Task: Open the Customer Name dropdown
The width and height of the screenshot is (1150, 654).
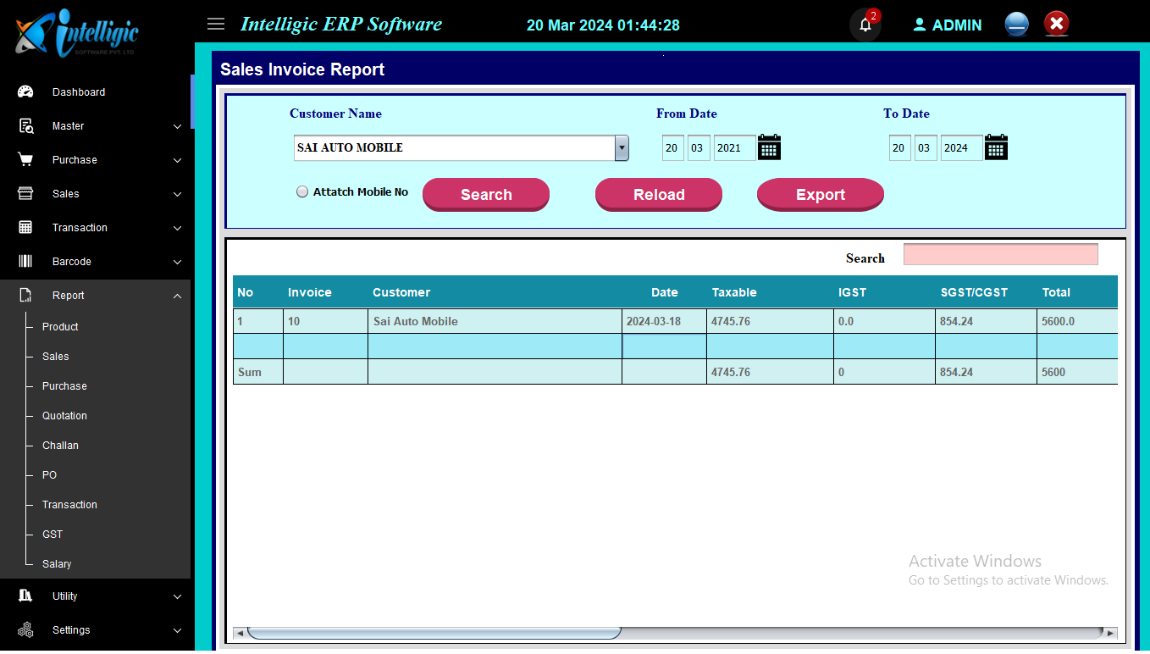Action: [622, 148]
